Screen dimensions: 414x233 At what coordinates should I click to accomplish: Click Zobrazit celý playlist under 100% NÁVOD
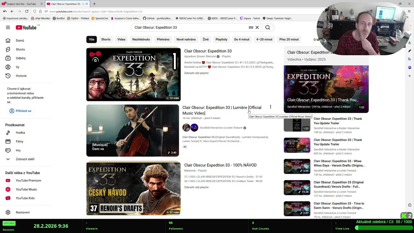pyautogui.click(x=196, y=187)
